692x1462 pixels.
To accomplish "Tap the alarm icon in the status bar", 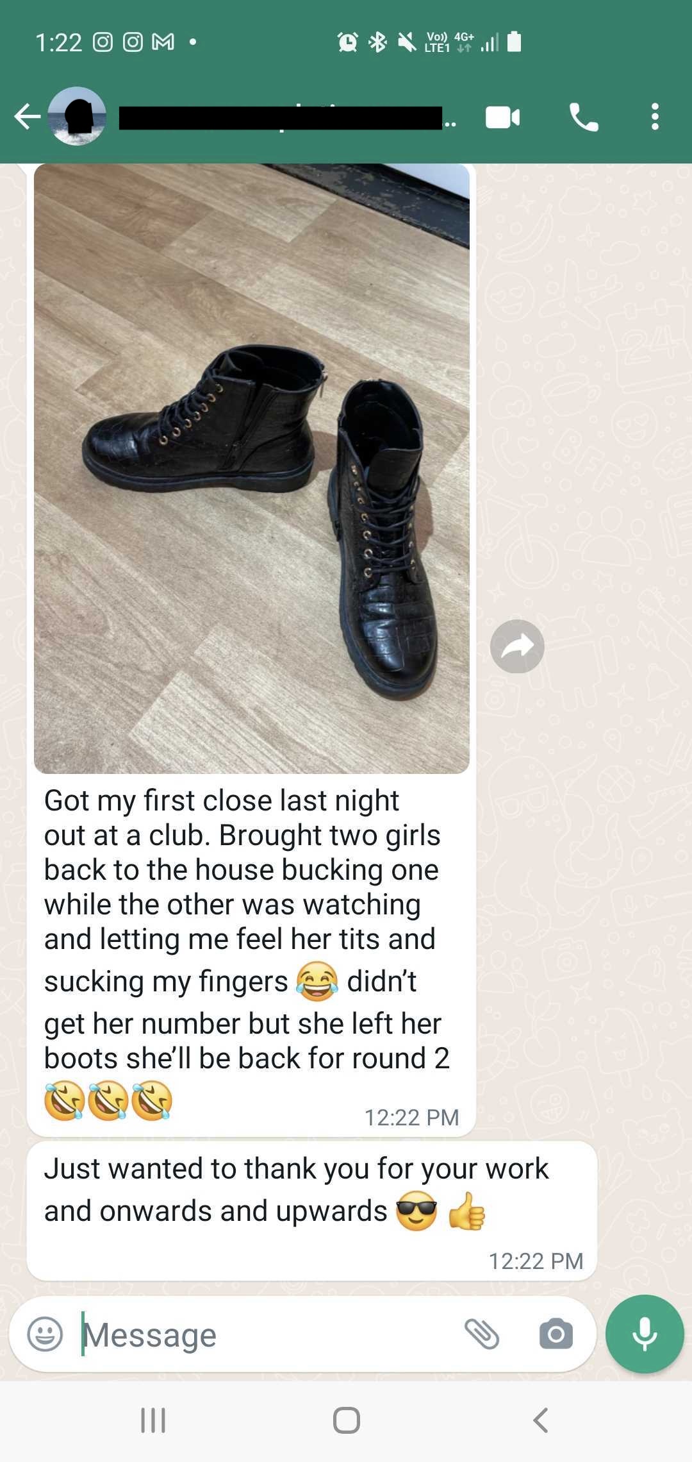I will [347, 42].
